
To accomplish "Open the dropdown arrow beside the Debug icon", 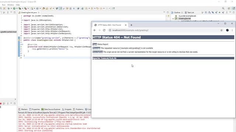I will [x=11, y=8].
